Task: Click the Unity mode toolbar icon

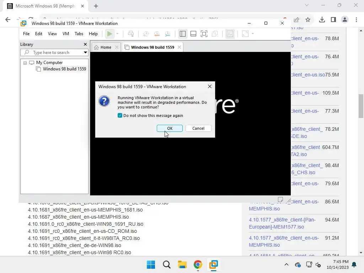Action: (x=215, y=34)
